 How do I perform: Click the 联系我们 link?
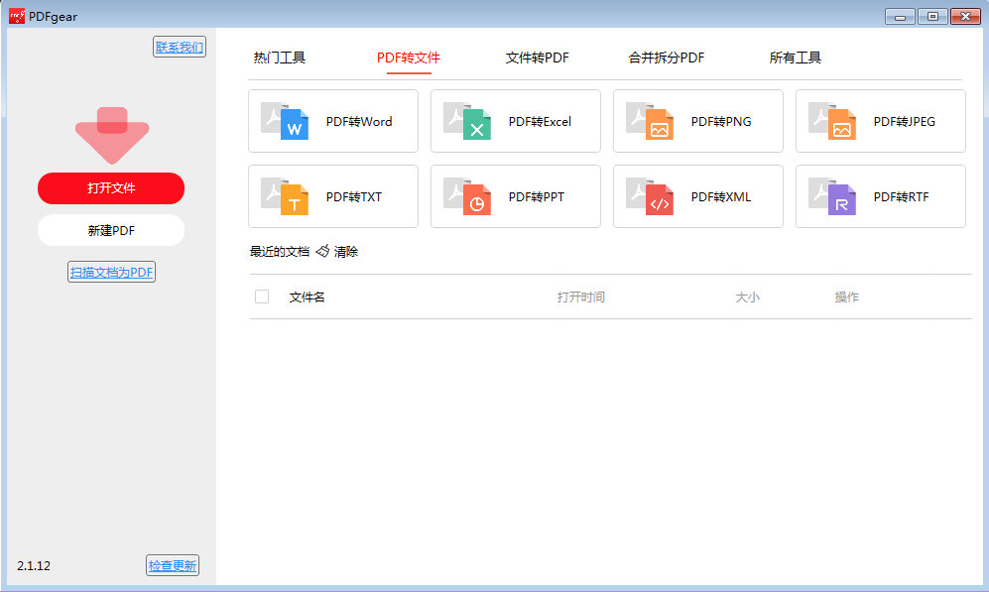tap(180, 47)
